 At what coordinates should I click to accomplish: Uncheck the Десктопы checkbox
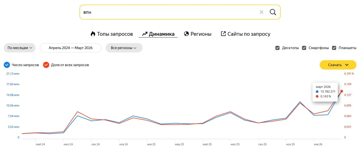tap(277, 48)
